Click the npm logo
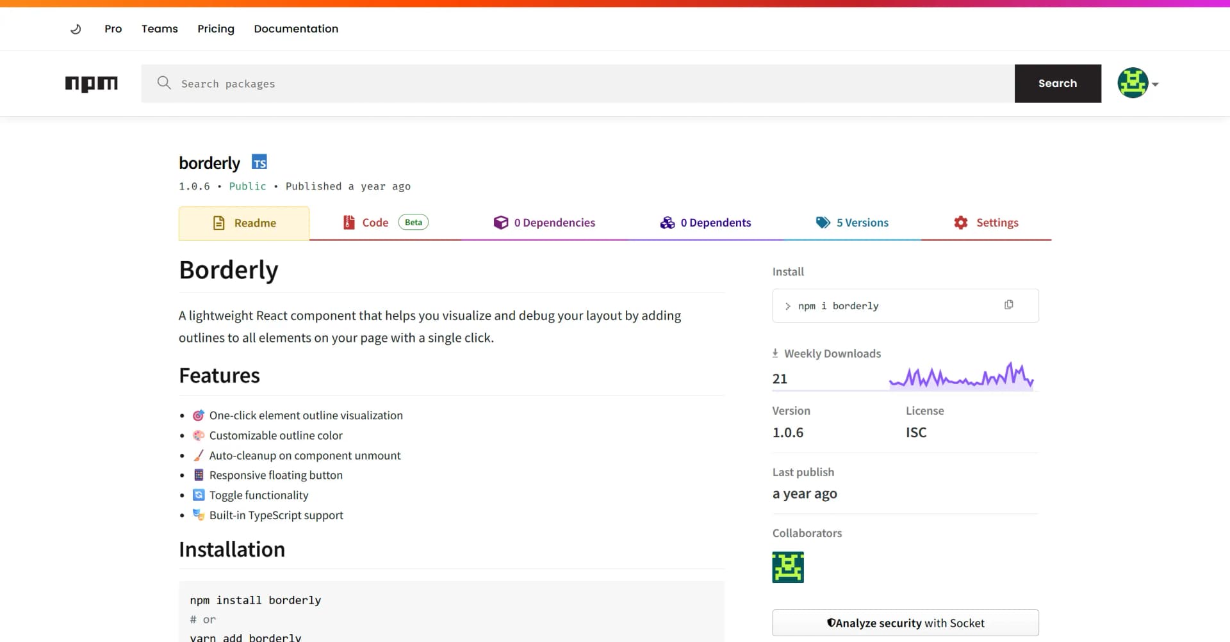The image size is (1230, 642). pyautogui.click(x=92, y=83)
